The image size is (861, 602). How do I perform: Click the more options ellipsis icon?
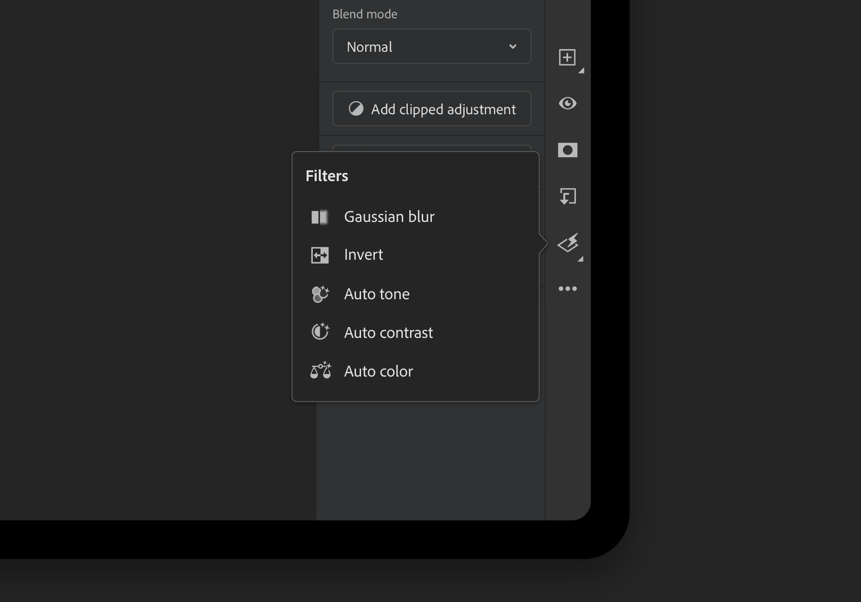[567, 288]
